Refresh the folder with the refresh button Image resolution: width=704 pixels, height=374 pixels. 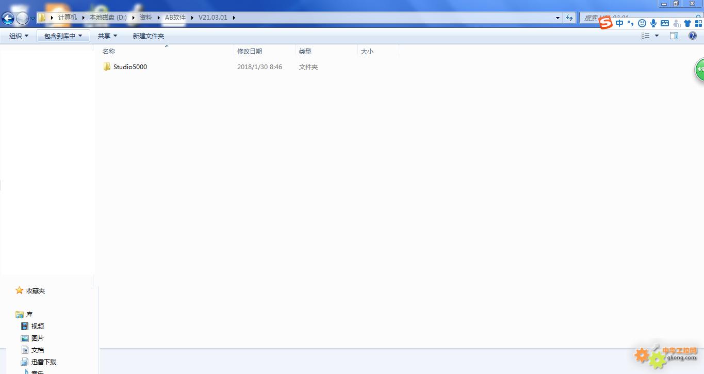(569, 18)
